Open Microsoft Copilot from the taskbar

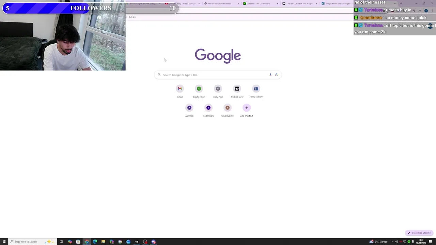70,242
